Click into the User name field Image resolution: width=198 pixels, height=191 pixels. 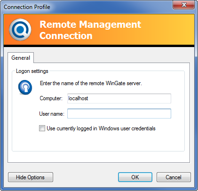(x=119, y=113)
